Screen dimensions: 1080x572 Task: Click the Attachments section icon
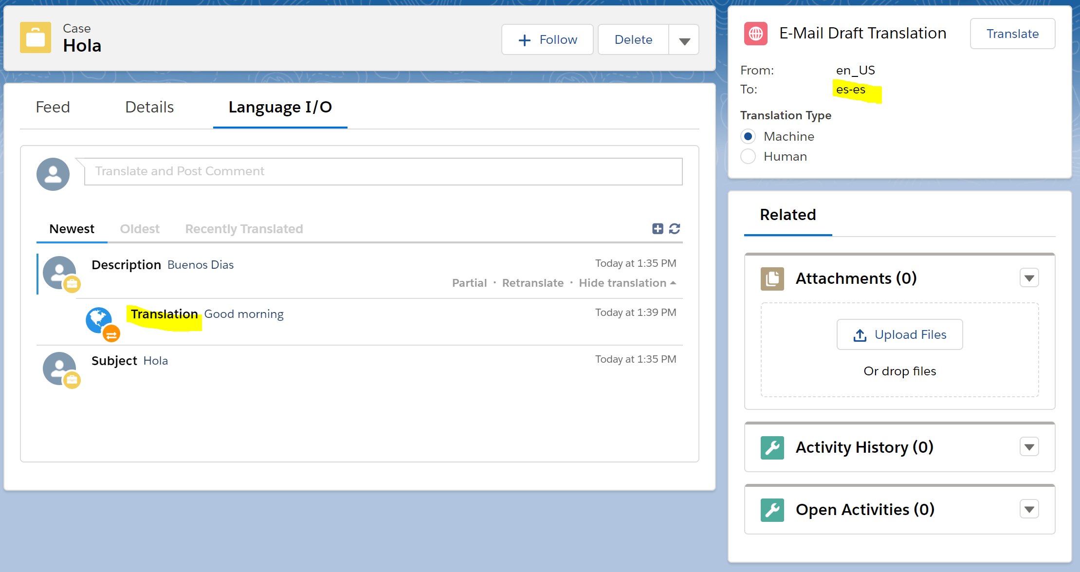[x=772, y=279]
